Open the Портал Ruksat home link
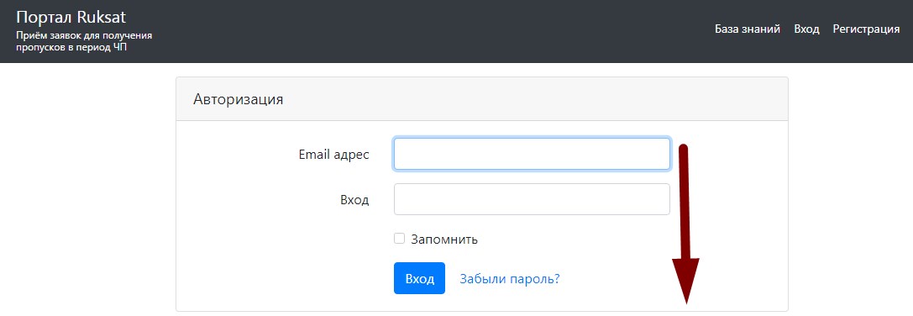The height and width of the screenshot is (316, 913). [71, 17]
